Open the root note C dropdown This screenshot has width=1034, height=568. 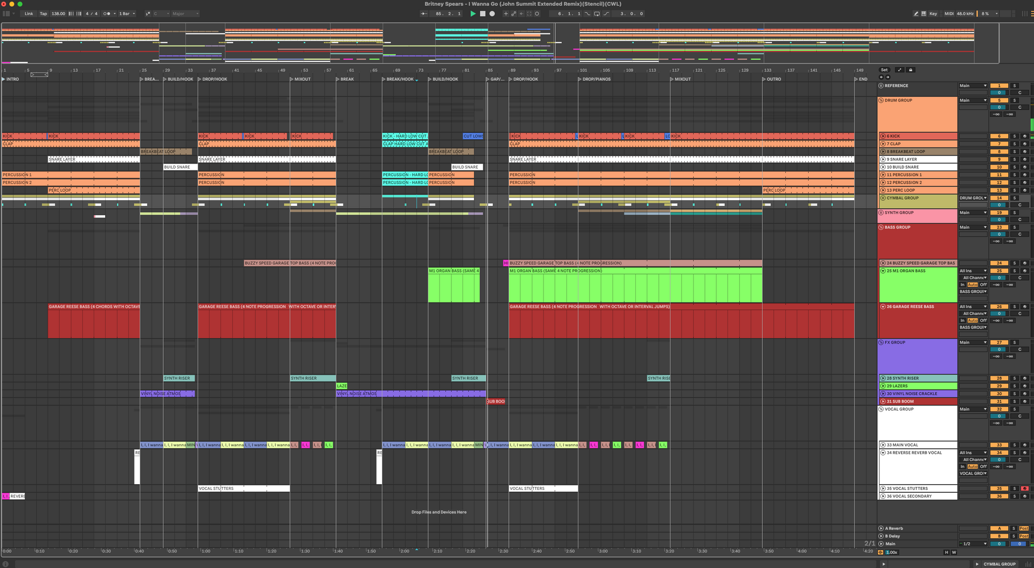(161, 14)
